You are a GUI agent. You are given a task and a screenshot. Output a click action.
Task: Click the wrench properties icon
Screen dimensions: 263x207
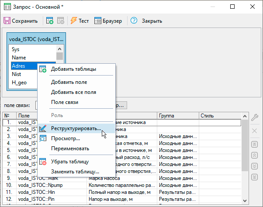click(255, 117)
